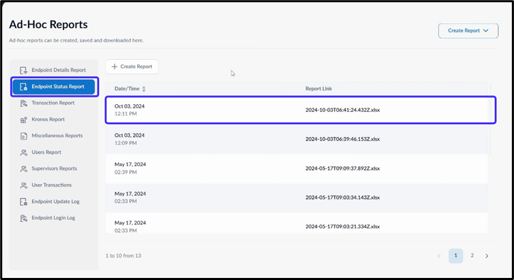Download report 2024-10-03T06:39:46.153Z.xlsx

[x=343, y=140]
